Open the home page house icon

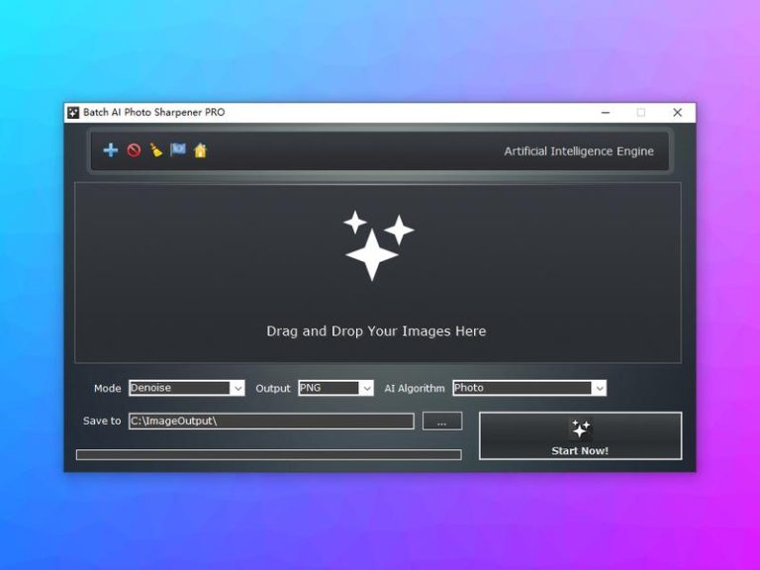(200, 150)
